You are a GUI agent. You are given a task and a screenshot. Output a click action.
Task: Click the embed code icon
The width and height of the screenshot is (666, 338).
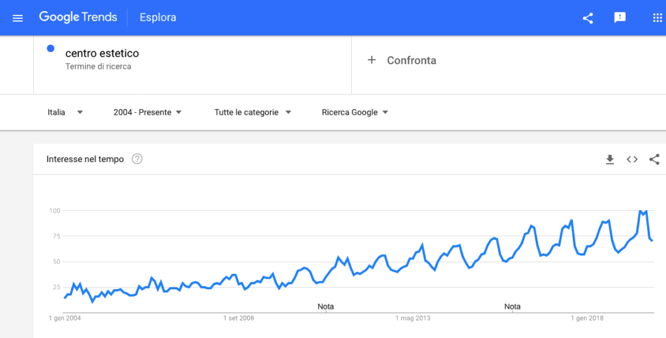(632, 159)
